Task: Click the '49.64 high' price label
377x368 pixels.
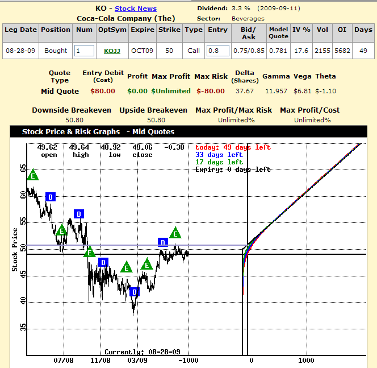Action: 79,151
